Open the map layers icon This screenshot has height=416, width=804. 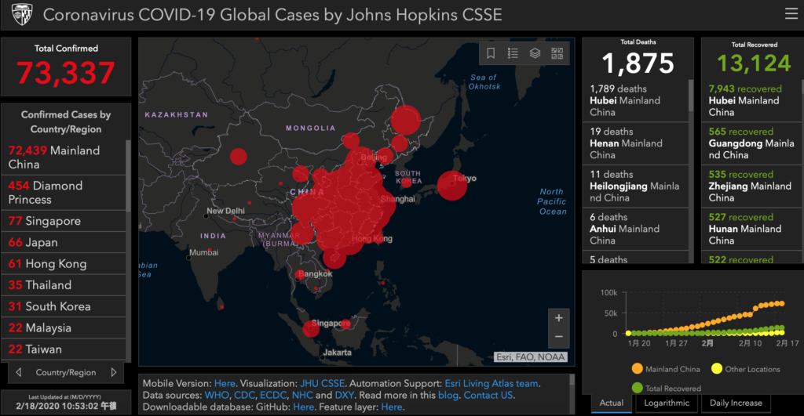point(535,53)
